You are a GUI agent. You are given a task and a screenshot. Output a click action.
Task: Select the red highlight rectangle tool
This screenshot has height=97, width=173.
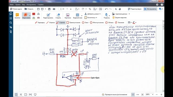pyautogui.click(x=34, y=14)
